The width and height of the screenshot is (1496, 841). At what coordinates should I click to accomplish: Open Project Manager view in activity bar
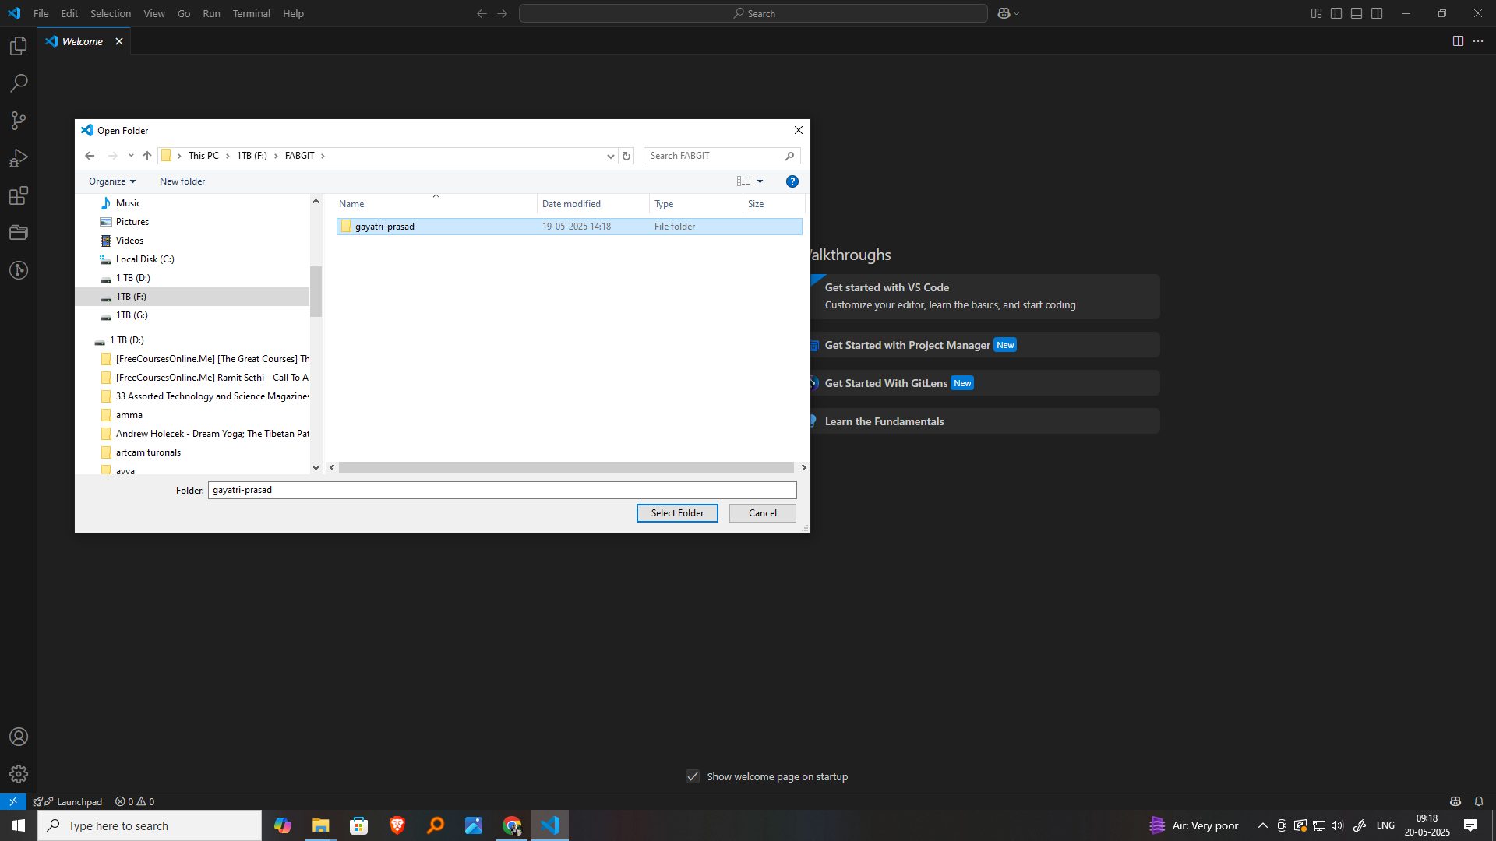tap(19, 233)
